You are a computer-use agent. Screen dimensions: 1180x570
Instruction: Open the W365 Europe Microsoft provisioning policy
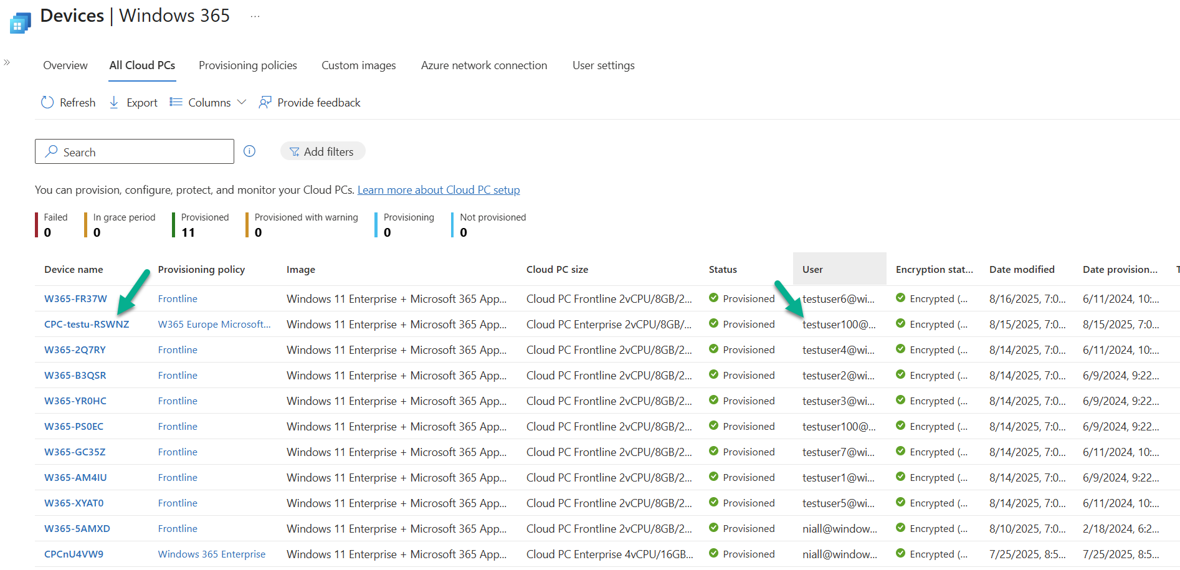click(x=214, y=324)
